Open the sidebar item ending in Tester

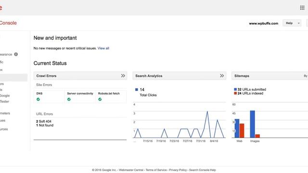coord(4,101)
